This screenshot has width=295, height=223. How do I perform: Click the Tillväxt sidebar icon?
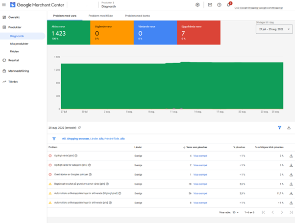pyautogui.click(x=4, y=82)
